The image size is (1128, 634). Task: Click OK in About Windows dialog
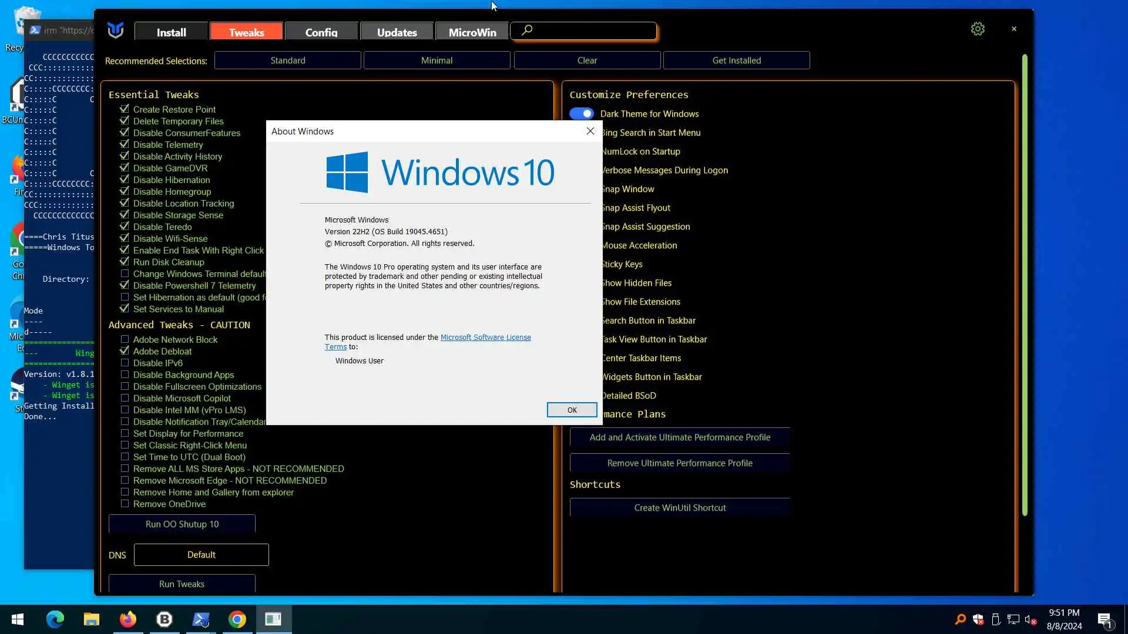tap(572, 410)
